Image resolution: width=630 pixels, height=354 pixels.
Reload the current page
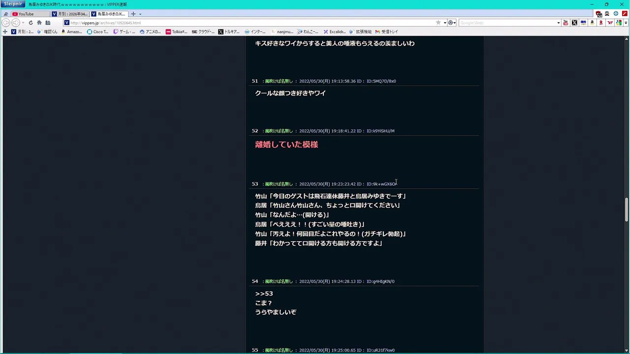click(x=31, y=23)
